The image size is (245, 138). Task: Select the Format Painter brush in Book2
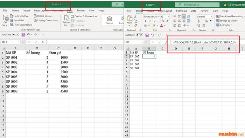135,25
